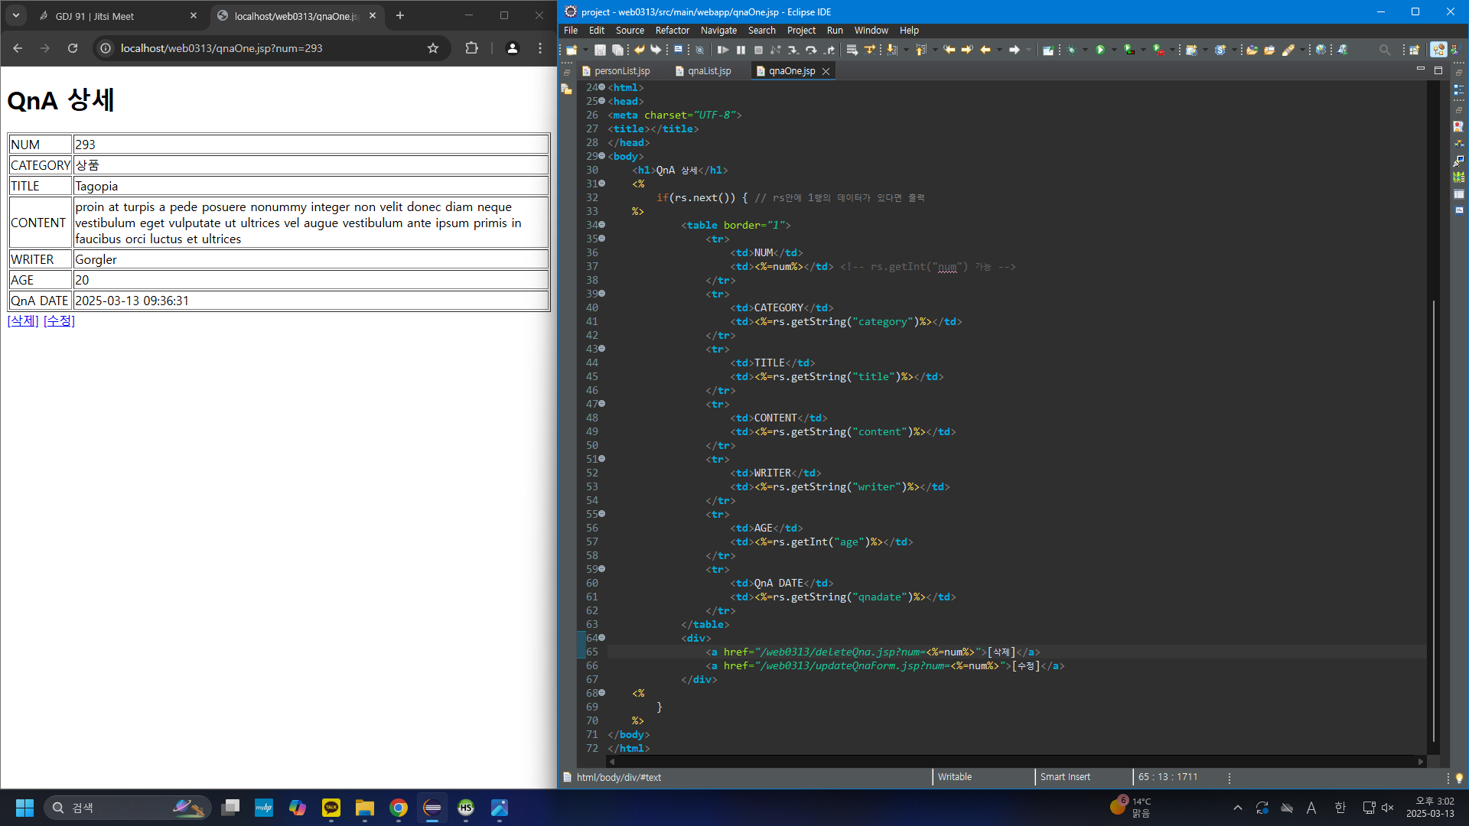Open Chrome from the Windows taskbar
1469x826 pixels.
coord(398,808)
